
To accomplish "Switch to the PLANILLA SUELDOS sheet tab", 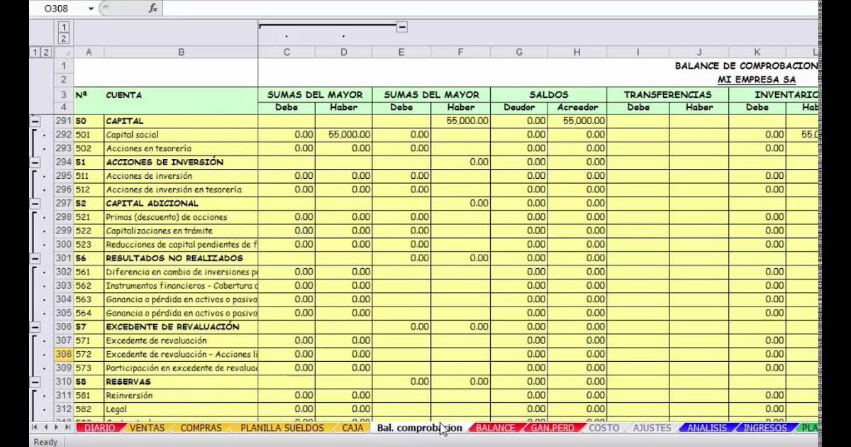I will point(282,428).
